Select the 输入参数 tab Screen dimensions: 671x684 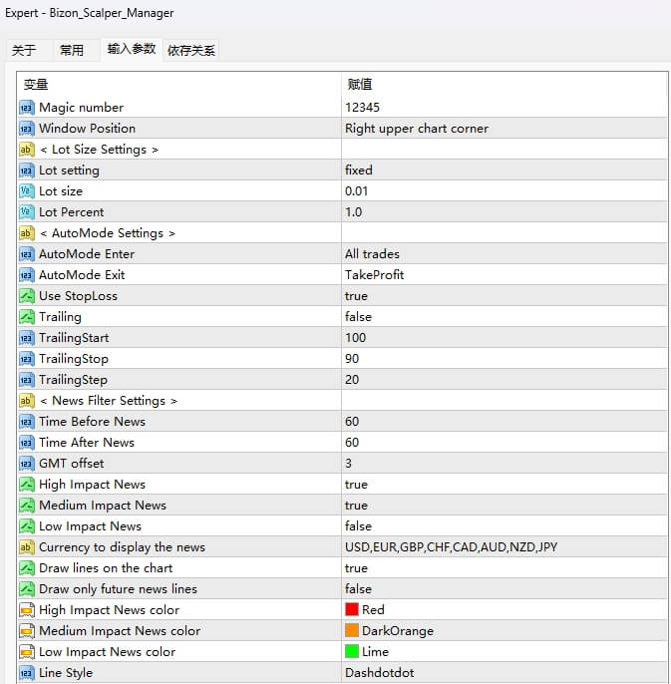[132, 49]
